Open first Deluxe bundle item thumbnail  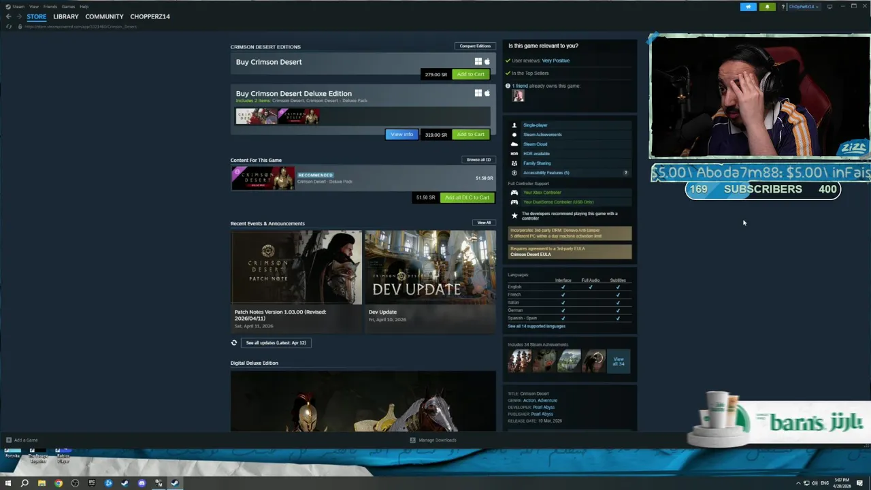point(256,116)
